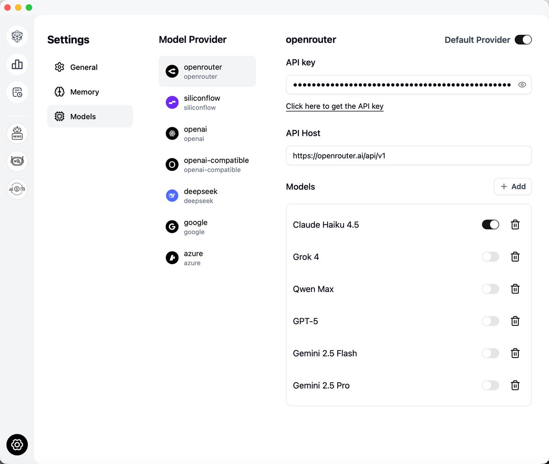Delete the Grok 4 model
The width and height of the screenshot is (549, 464).
point(515,257)
